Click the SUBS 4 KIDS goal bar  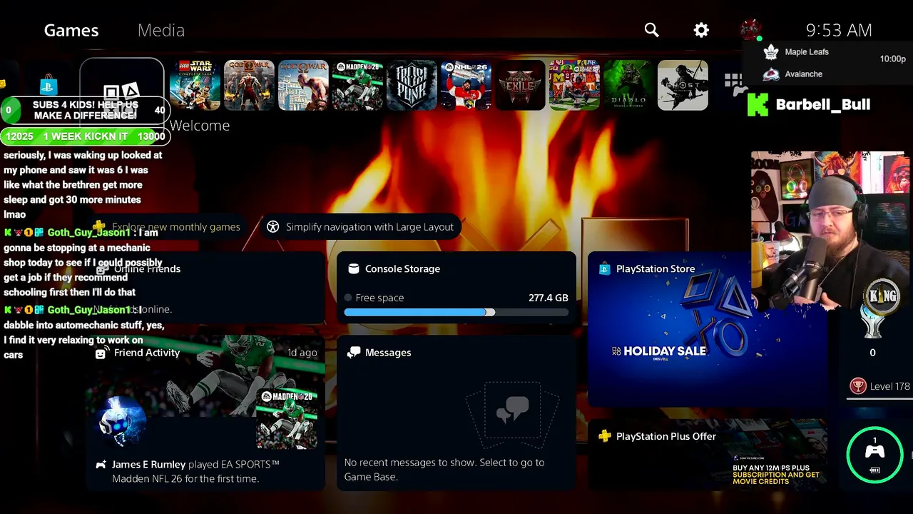85,110
